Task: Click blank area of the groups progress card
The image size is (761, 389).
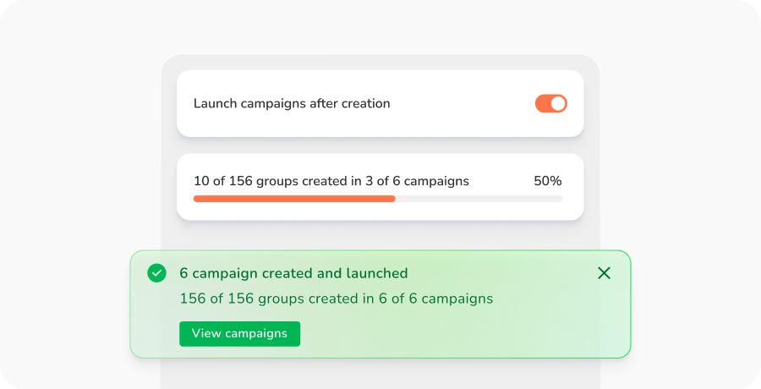Action: pos(380,211)
